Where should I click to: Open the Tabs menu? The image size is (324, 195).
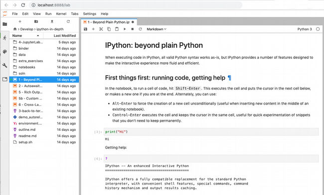(75, 14)
